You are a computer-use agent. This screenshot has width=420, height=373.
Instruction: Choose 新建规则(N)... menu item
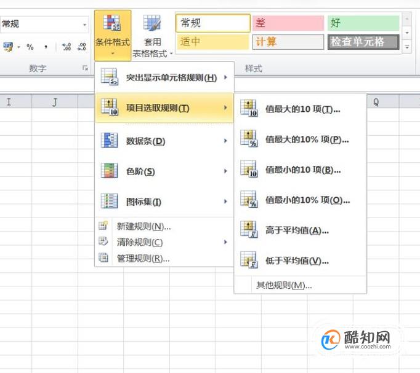point(164,226)
